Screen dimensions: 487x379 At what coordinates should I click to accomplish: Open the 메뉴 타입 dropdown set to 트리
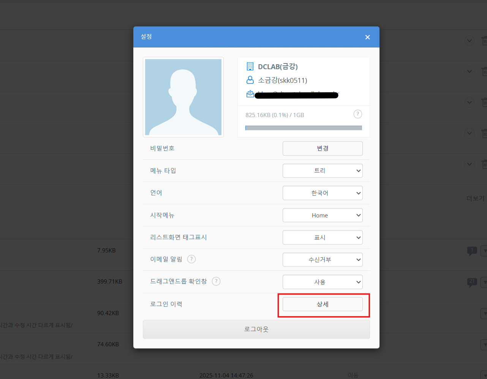tap(322, 171)
